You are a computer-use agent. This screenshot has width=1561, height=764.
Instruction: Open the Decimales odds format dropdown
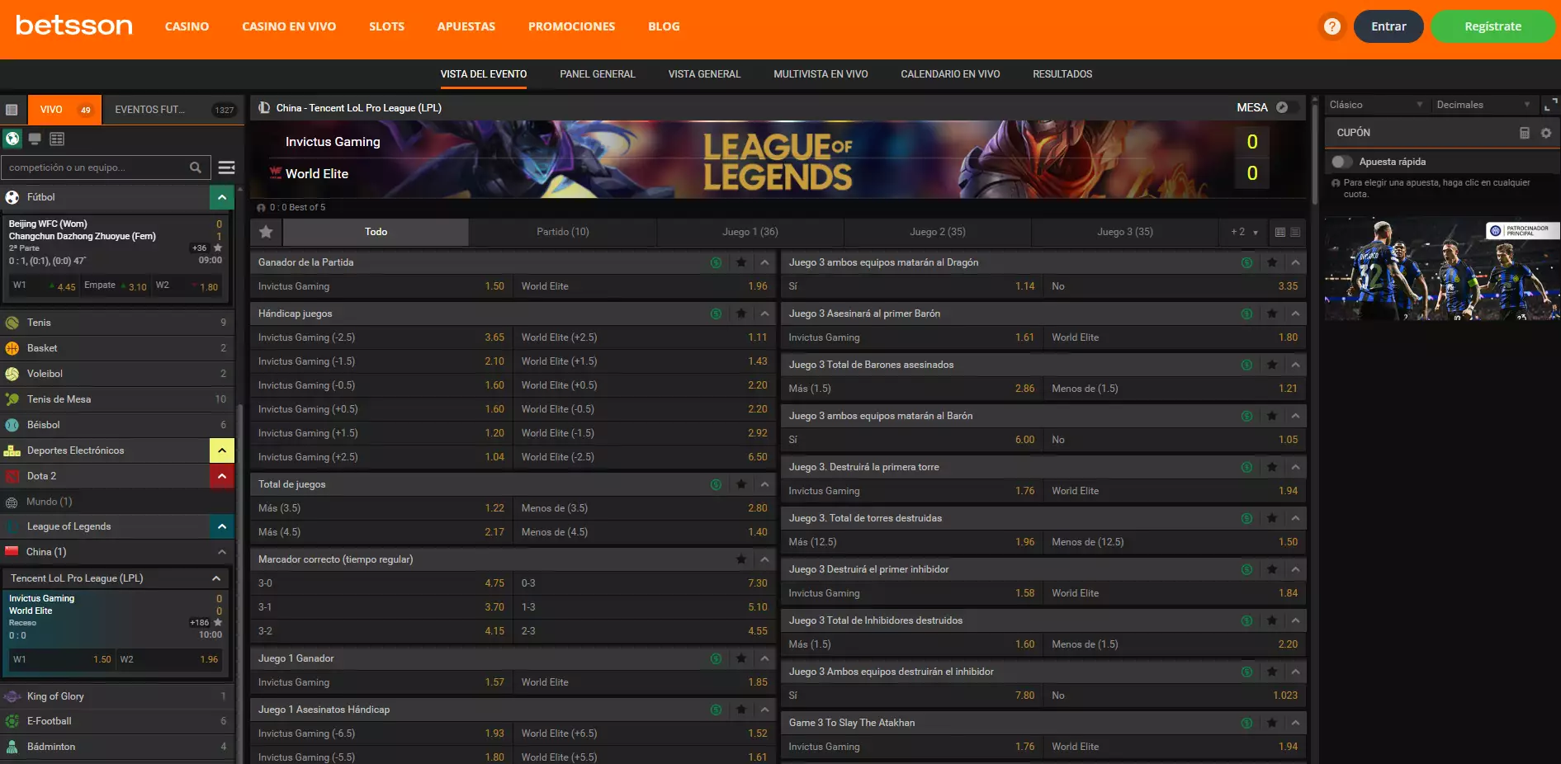(1483, 105)
